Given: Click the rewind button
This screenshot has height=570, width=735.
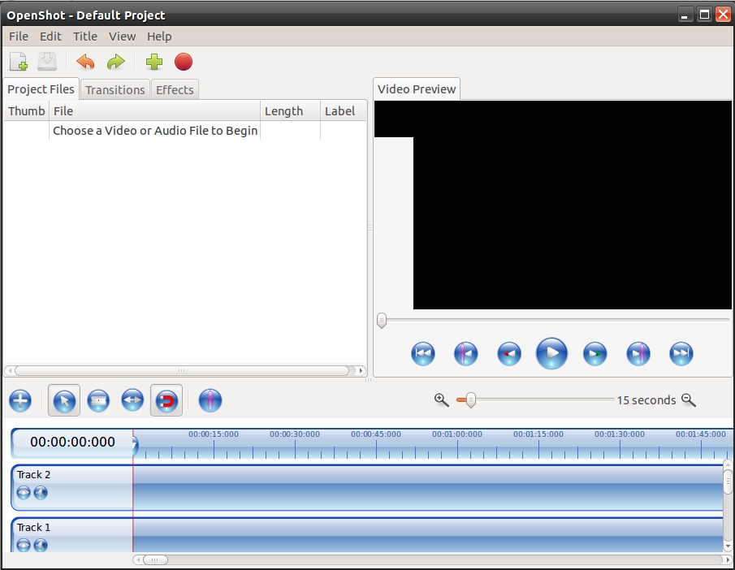Looking at the screenshot, I should pos(509,353).
